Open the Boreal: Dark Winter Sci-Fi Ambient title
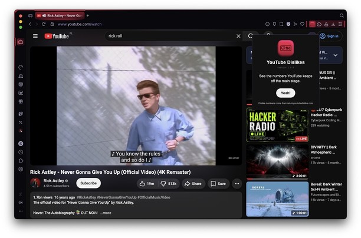This screenshot has width=361, height=238. [326, 187]
